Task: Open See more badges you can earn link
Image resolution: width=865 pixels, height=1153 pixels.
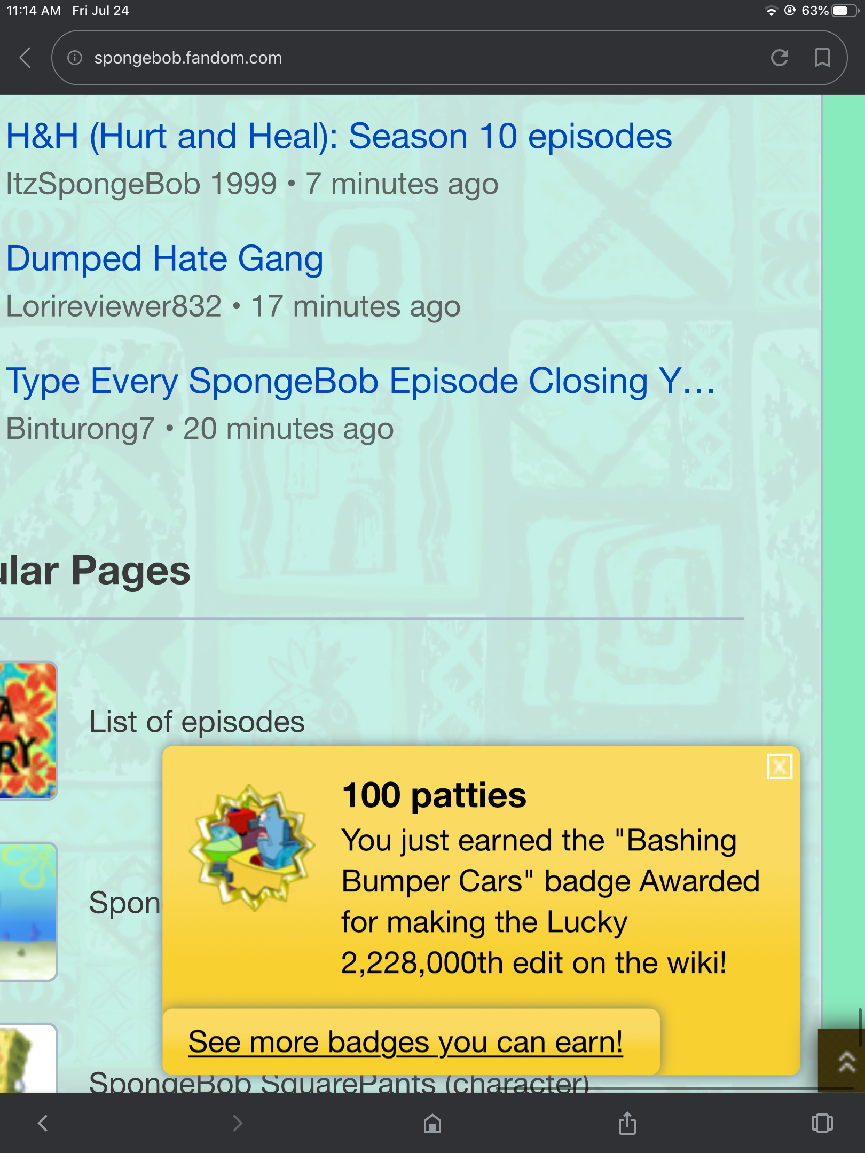Action: coord(405,1041)
